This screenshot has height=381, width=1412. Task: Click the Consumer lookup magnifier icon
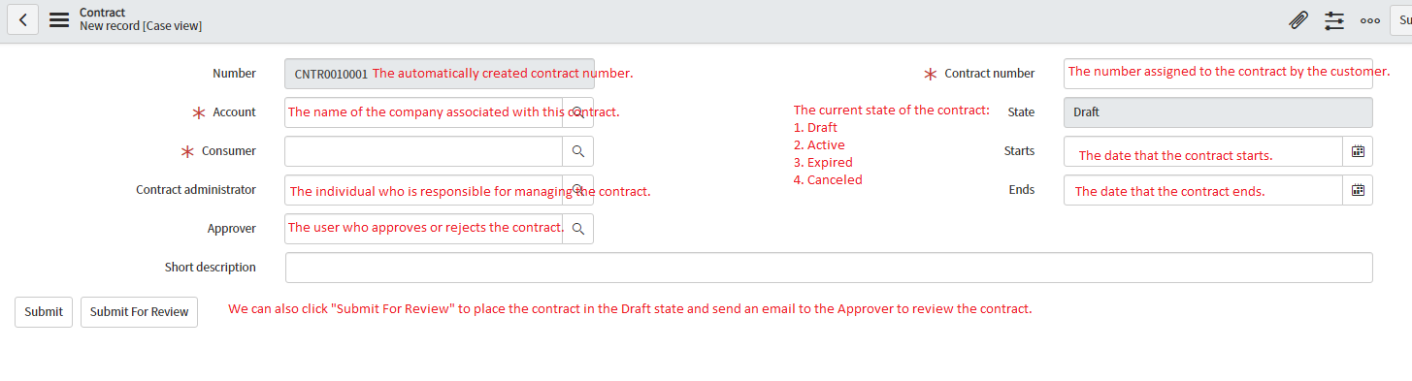pos(577,151)
